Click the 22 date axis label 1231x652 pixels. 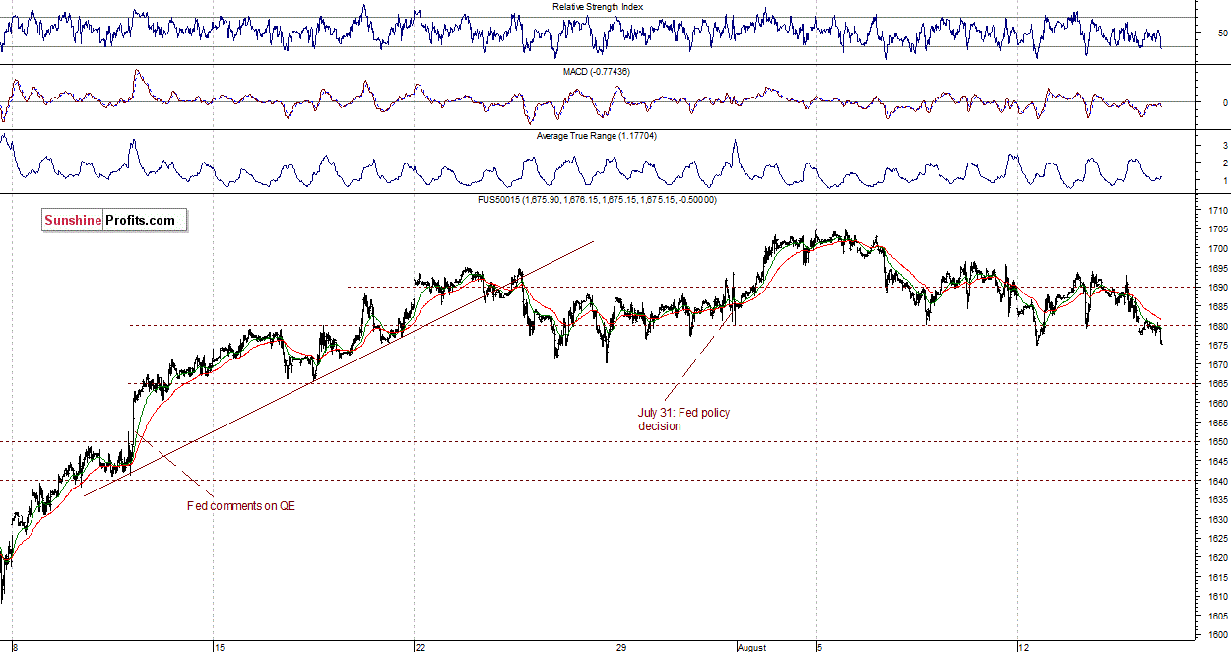pos(421,647)
